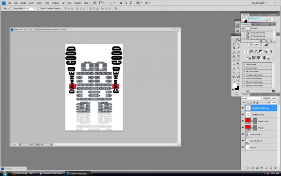Add Brightness/Contrast adjustment icon
The image size is (281, 176).
[x=251, y=45]
